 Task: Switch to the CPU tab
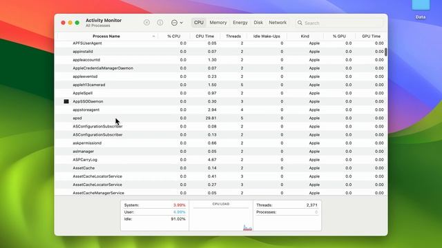pyautogui.click(x=199, y=23)
